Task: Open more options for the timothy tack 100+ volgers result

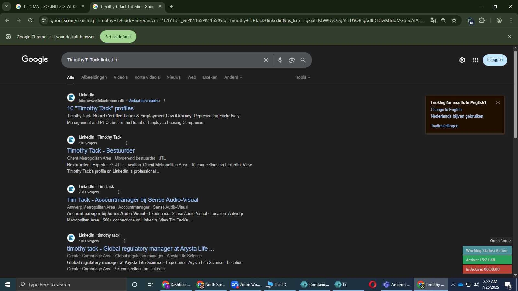Action: click(x=124, y=241)
